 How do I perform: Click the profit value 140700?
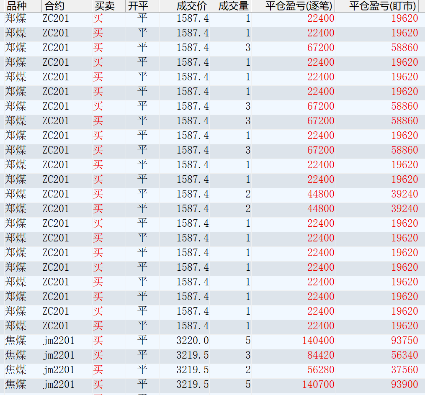318,385
